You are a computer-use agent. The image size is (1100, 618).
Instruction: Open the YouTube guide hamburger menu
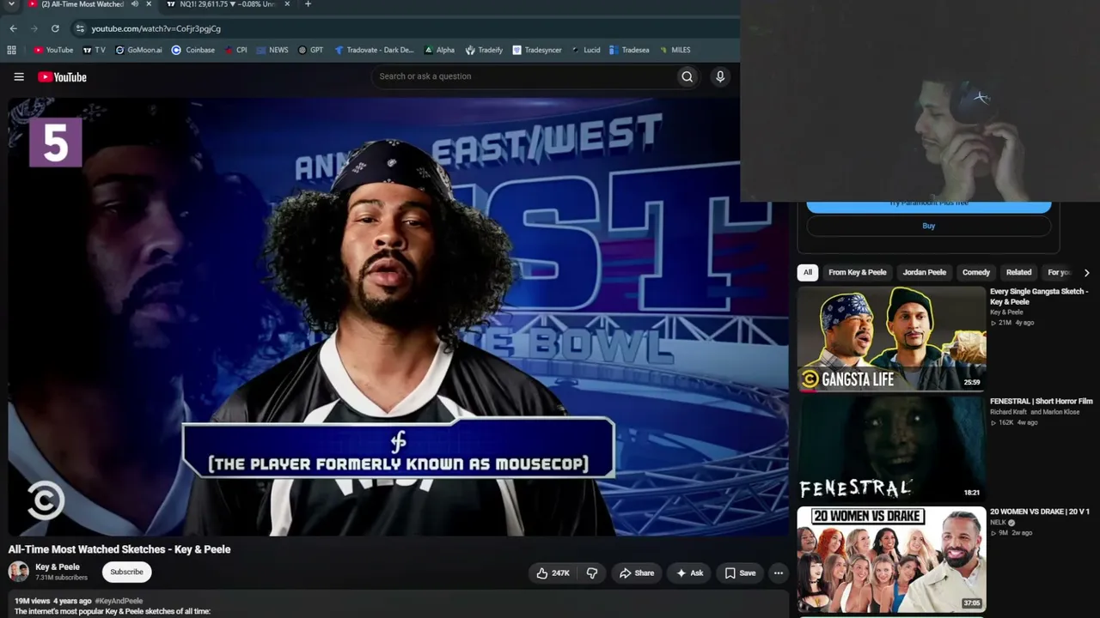19,77
